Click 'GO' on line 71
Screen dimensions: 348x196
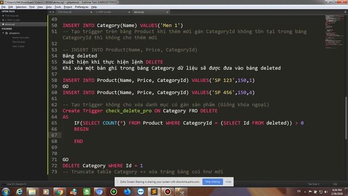click(65, 160)
